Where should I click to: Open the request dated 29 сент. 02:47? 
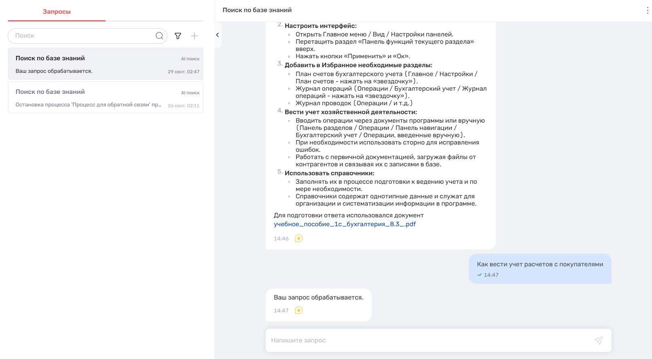pos(106,64)
